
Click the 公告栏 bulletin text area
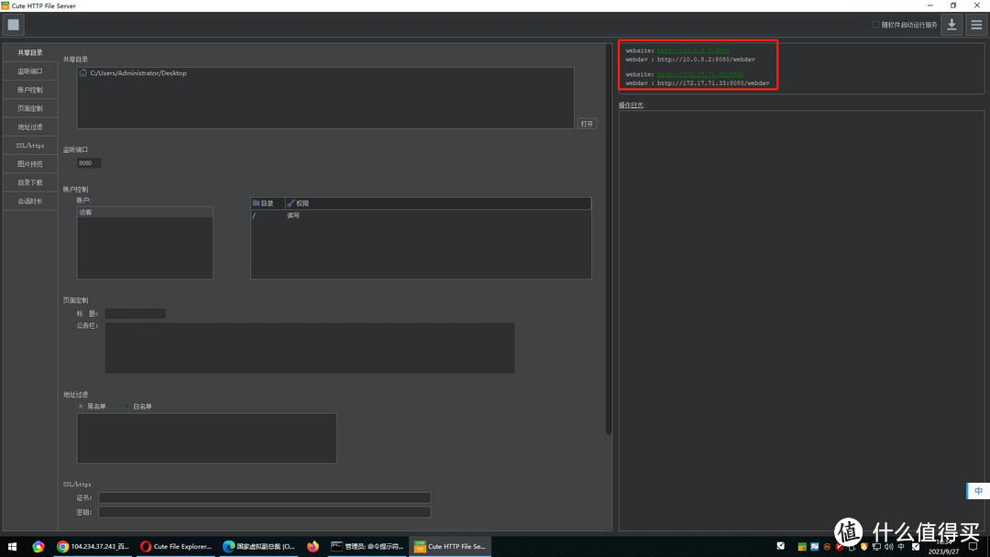pyautogui.click(x=310, y=348)
